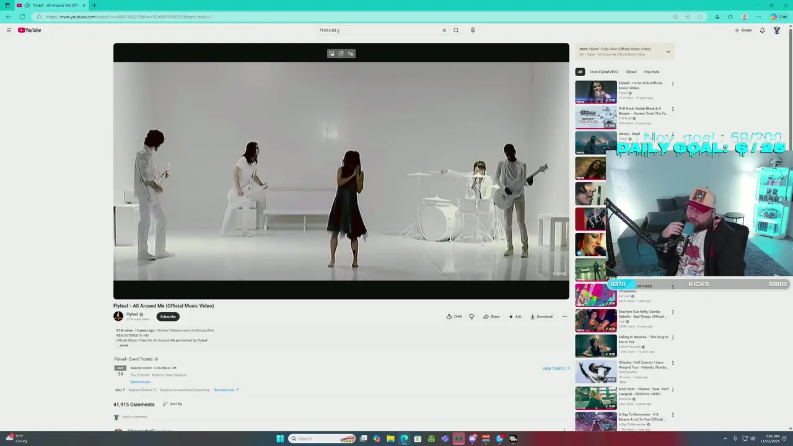793x446 pixels.
Task: Open File Explorer from the taskbar
Action: (x=390, y=439)
